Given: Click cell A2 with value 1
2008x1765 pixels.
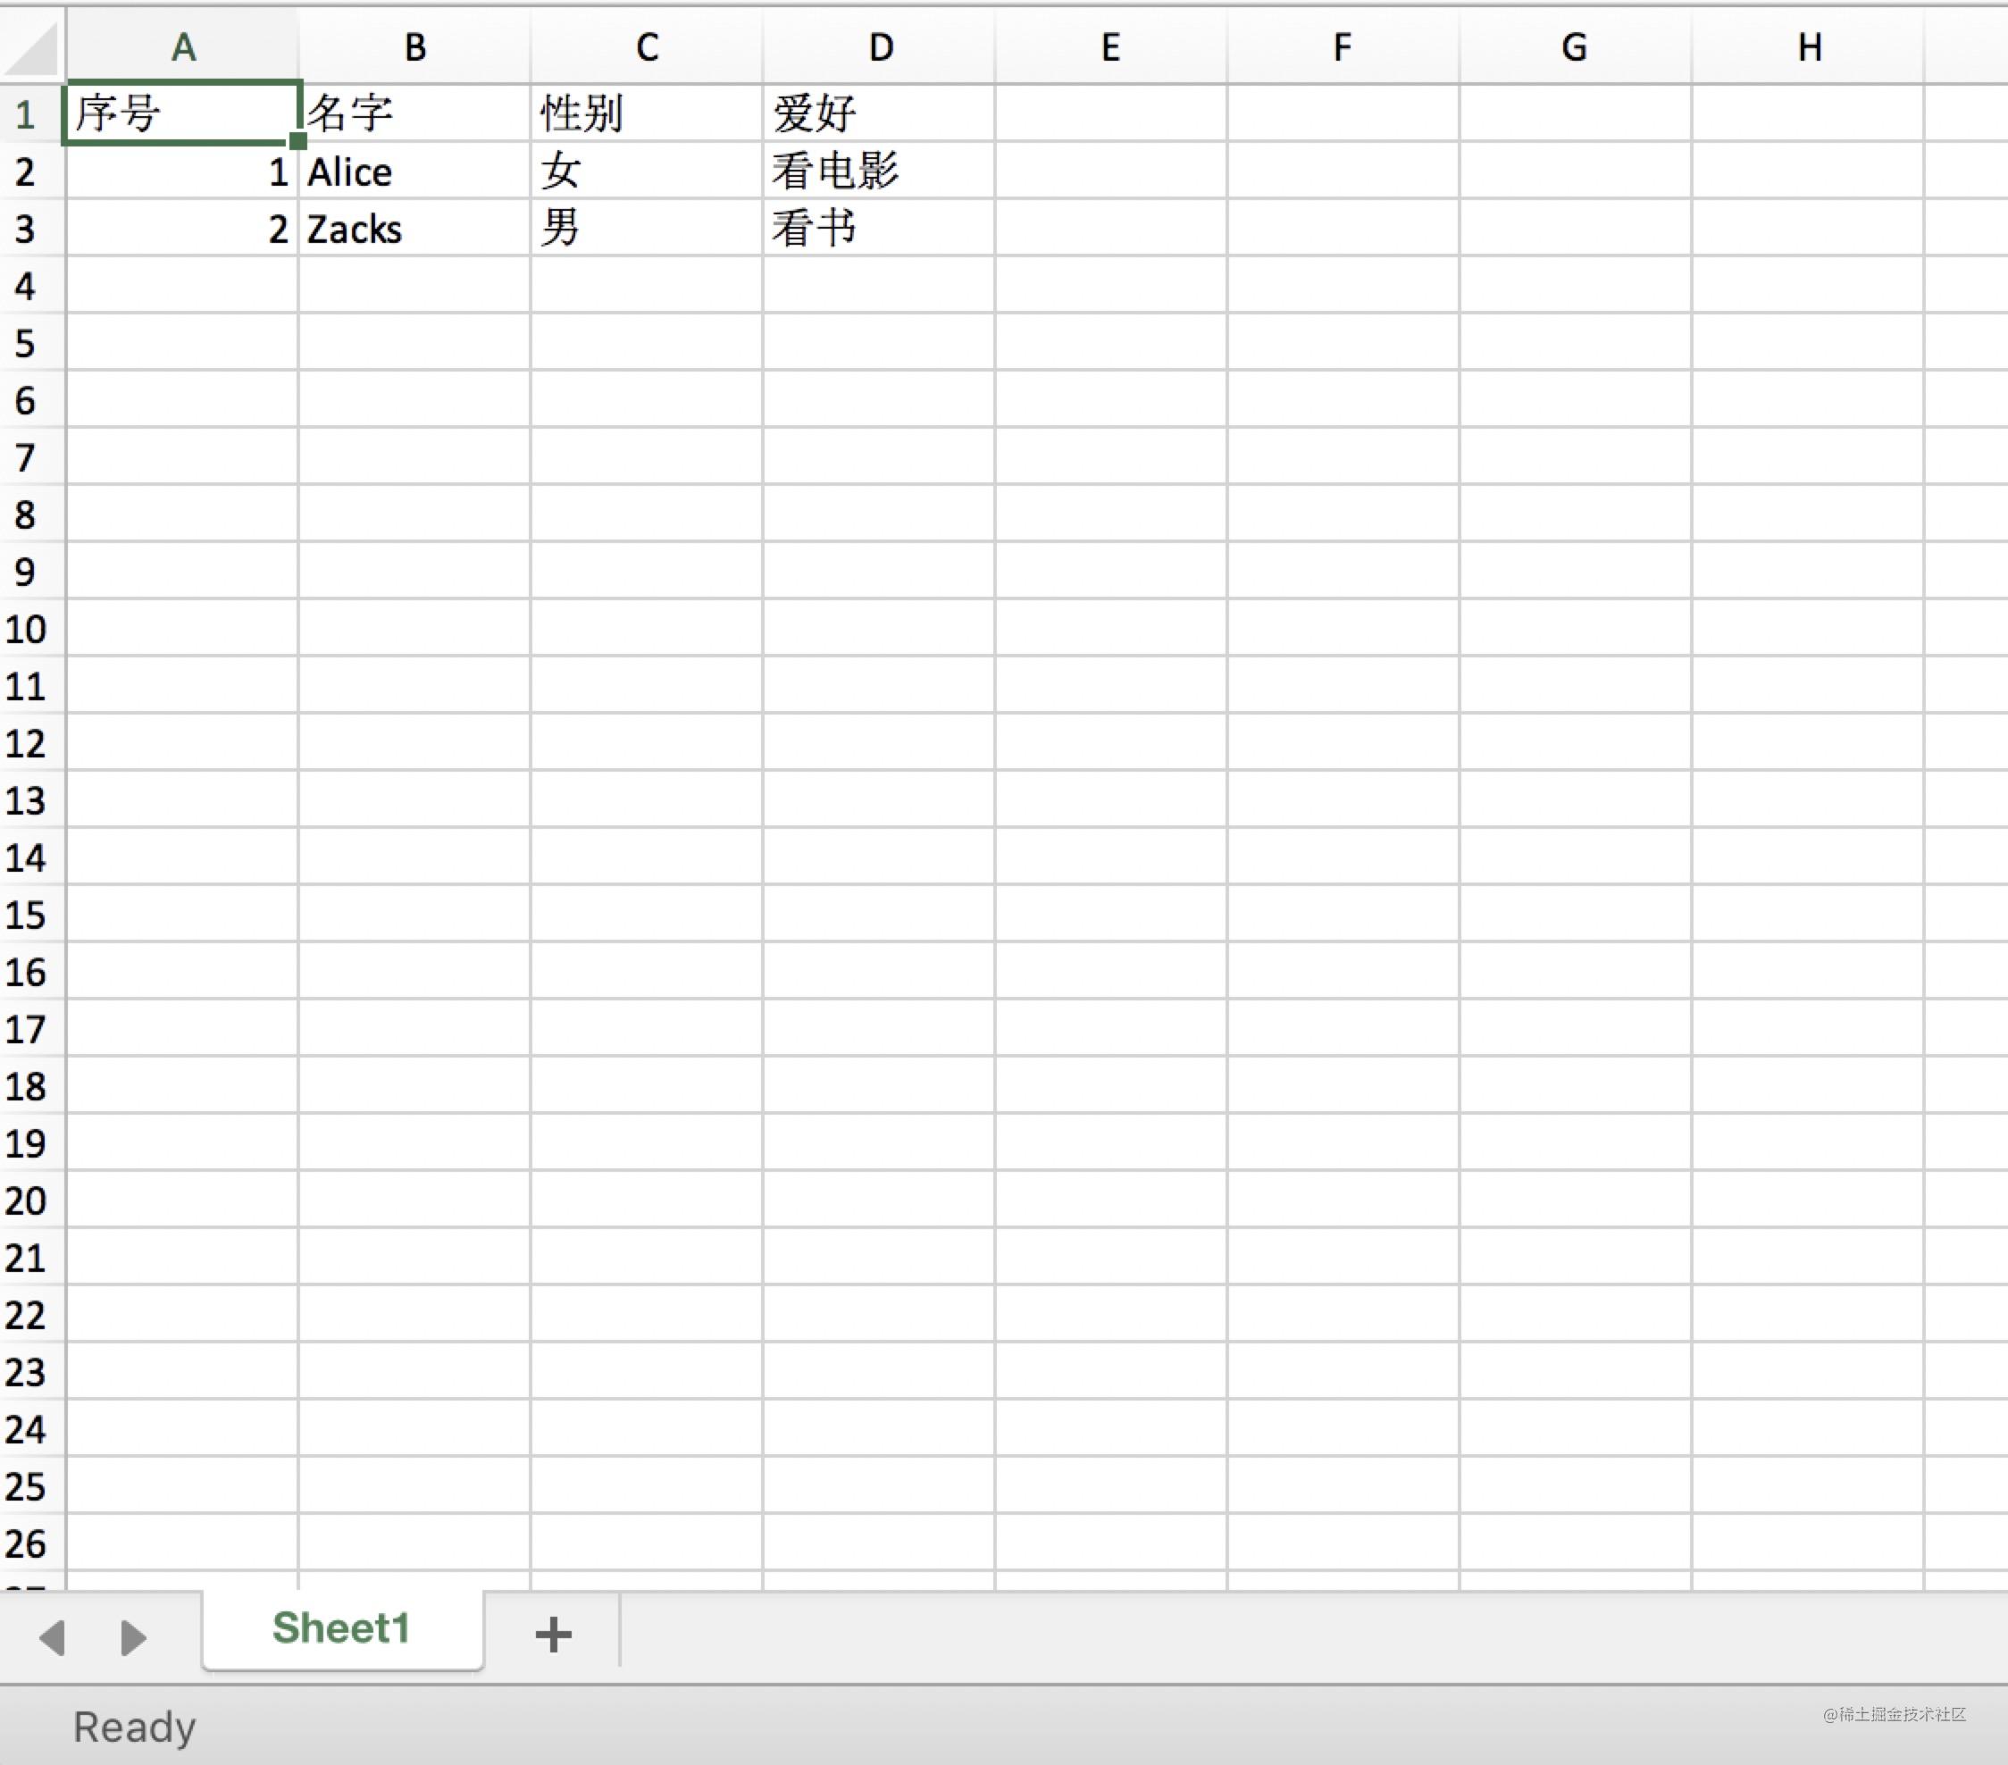Looking at the screenshot, I should pos(181,171).
